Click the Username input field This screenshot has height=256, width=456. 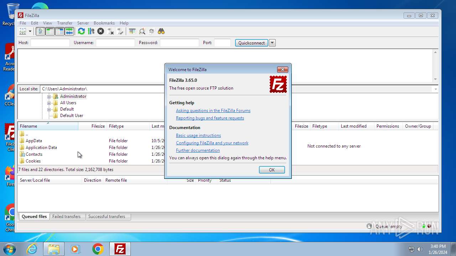pos(115,43)
